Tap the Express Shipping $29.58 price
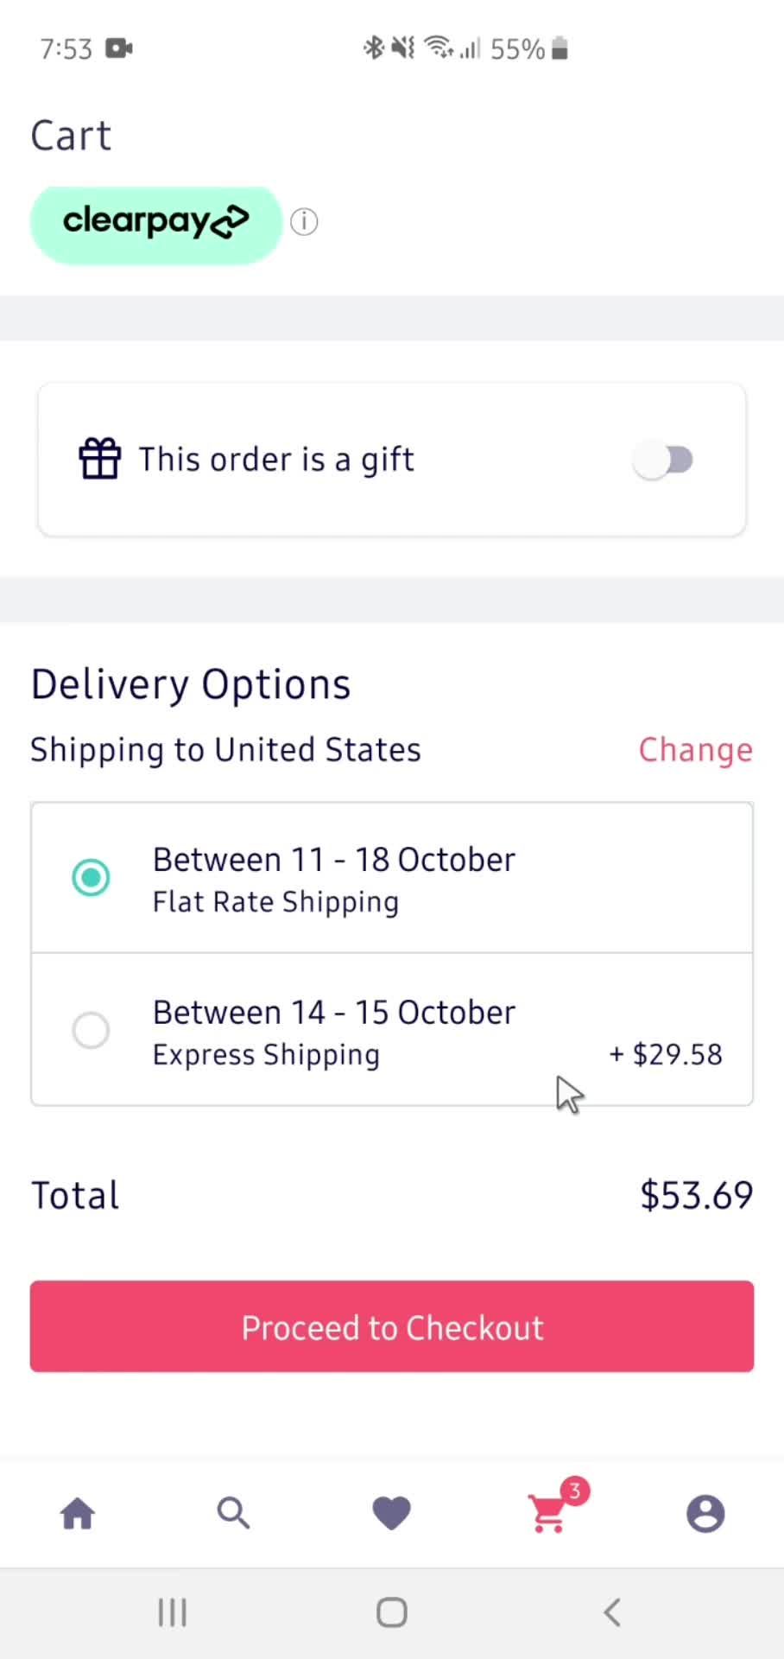 click(x=666, y=1054)
